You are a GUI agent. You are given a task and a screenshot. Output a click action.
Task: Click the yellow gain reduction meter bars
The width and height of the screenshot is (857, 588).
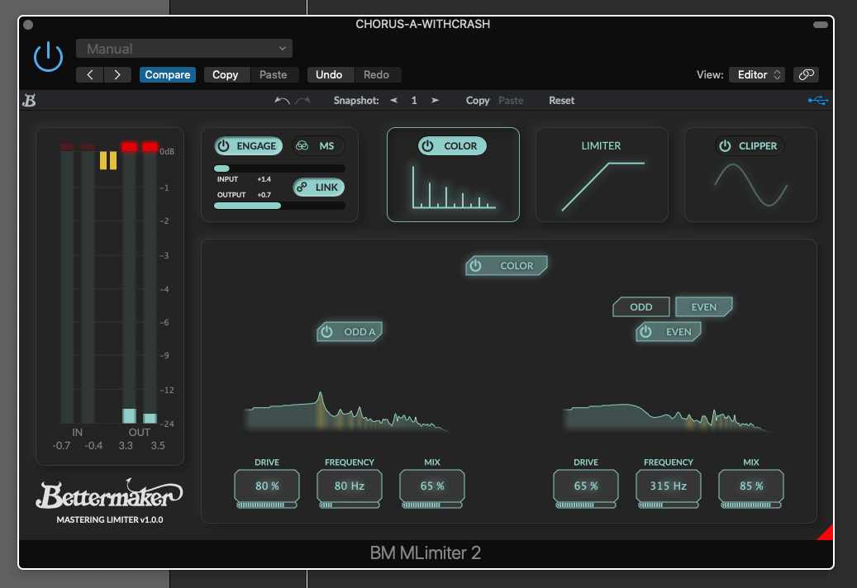click(107, 160)
